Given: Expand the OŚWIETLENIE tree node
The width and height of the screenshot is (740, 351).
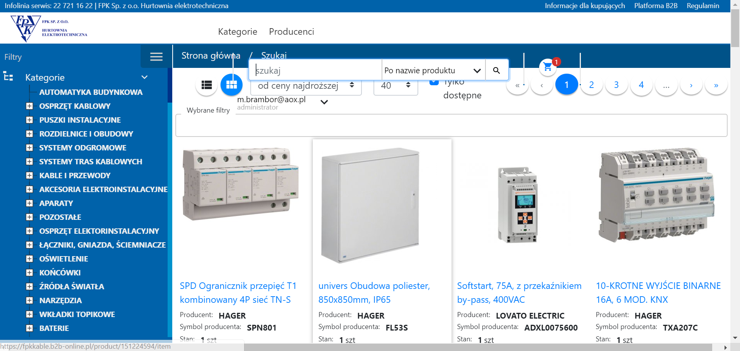Looking at the screenshot, I should coord(29,259).
